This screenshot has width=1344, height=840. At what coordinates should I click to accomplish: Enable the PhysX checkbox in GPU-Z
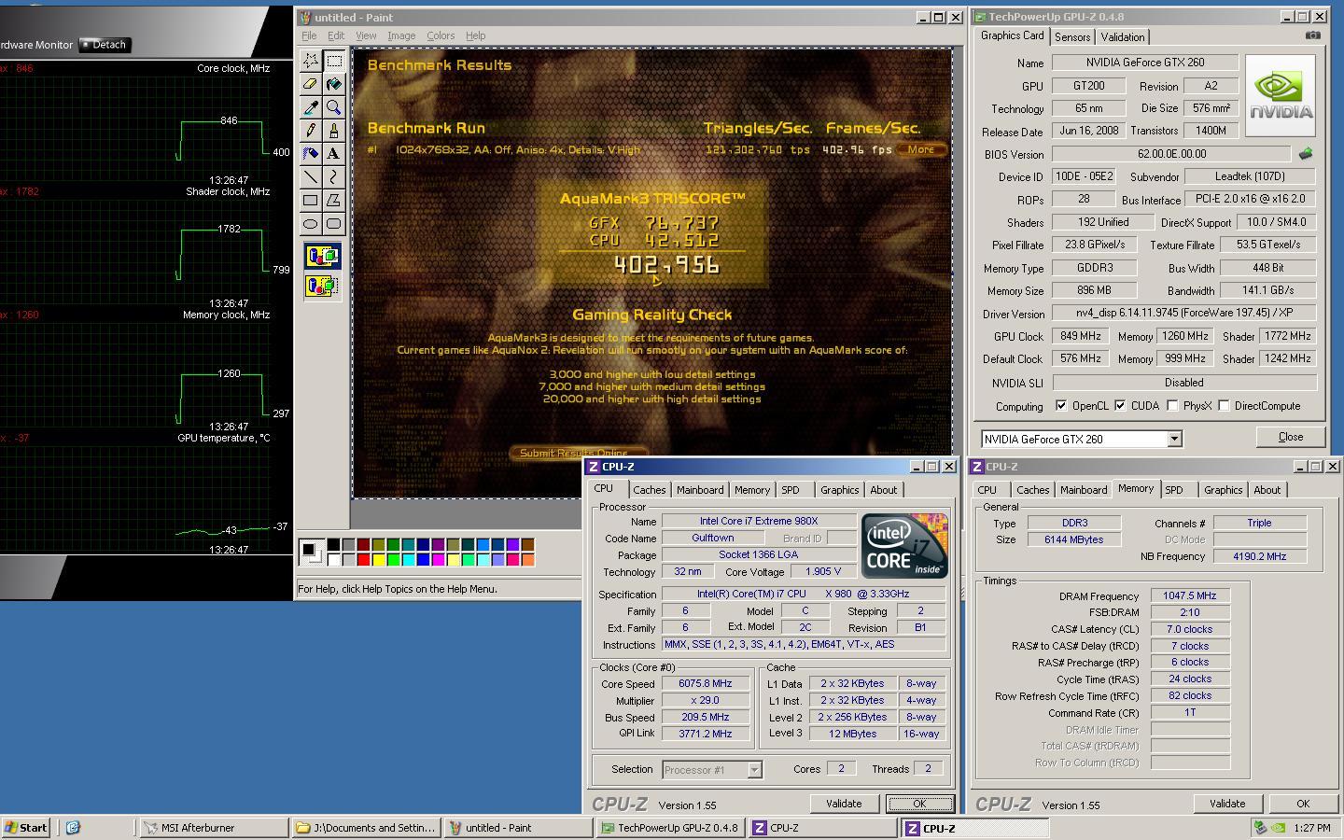1172,406
